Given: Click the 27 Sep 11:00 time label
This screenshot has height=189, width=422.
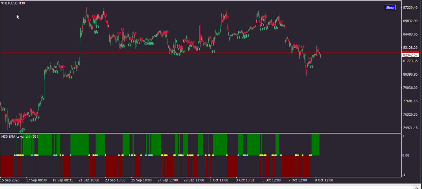Looking at the screenshot, I should click(168, 180).
